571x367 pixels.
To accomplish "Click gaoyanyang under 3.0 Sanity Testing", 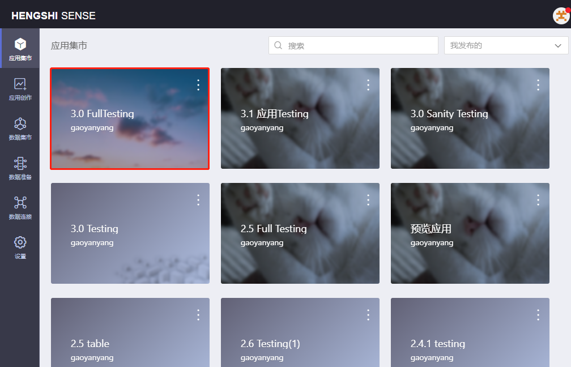I will point(432,128).
